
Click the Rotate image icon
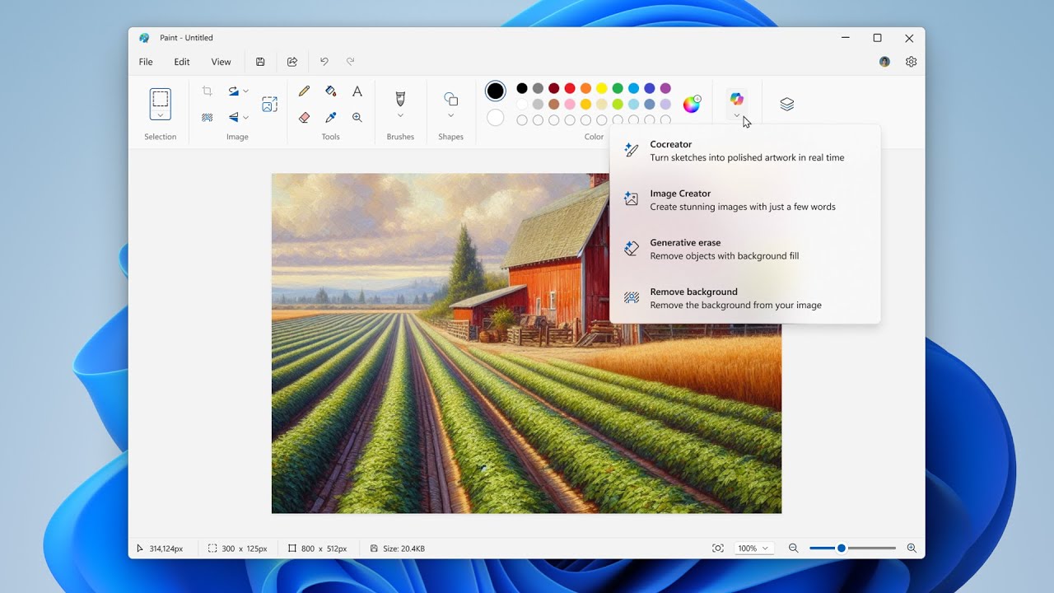pyautogui.click(x=234, y=91)
